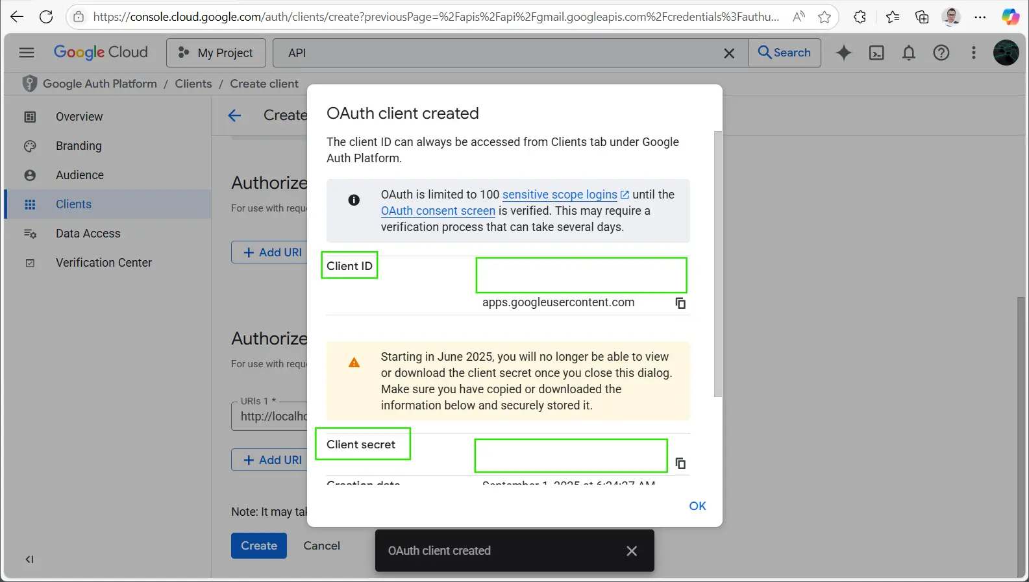Open the sensitive scope logins link
Image resolution: width=1029 pixels, height=582 pixels.
pyautogui.click(x=560, y=195)
